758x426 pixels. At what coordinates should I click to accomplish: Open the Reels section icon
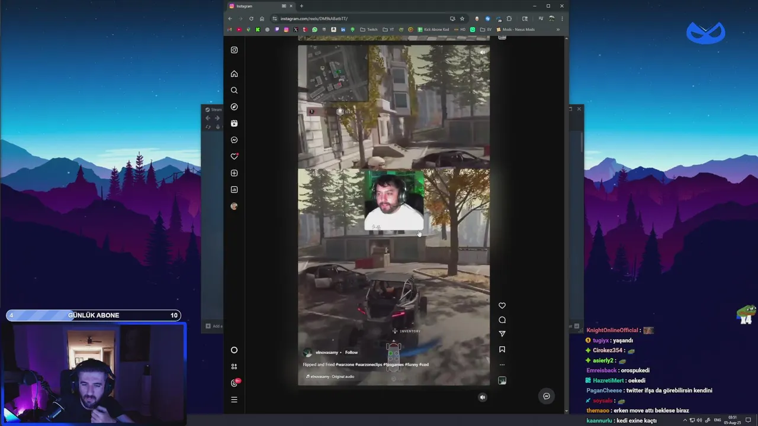pyautogui.click(x=234, y=124)
